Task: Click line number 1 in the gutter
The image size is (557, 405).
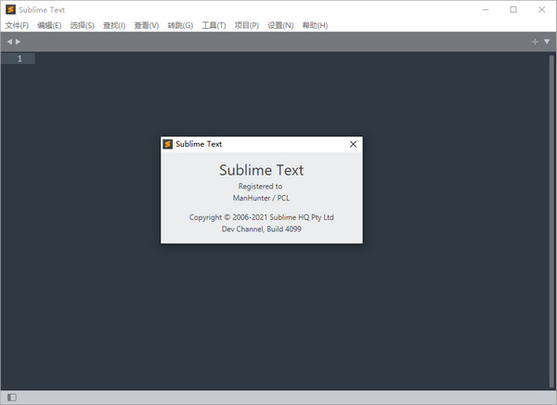Action: (19, 59)
